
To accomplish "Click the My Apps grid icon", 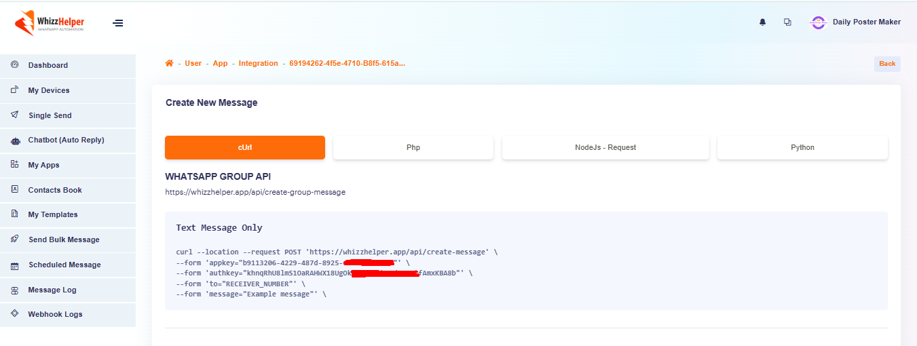I will coord(15,165).
